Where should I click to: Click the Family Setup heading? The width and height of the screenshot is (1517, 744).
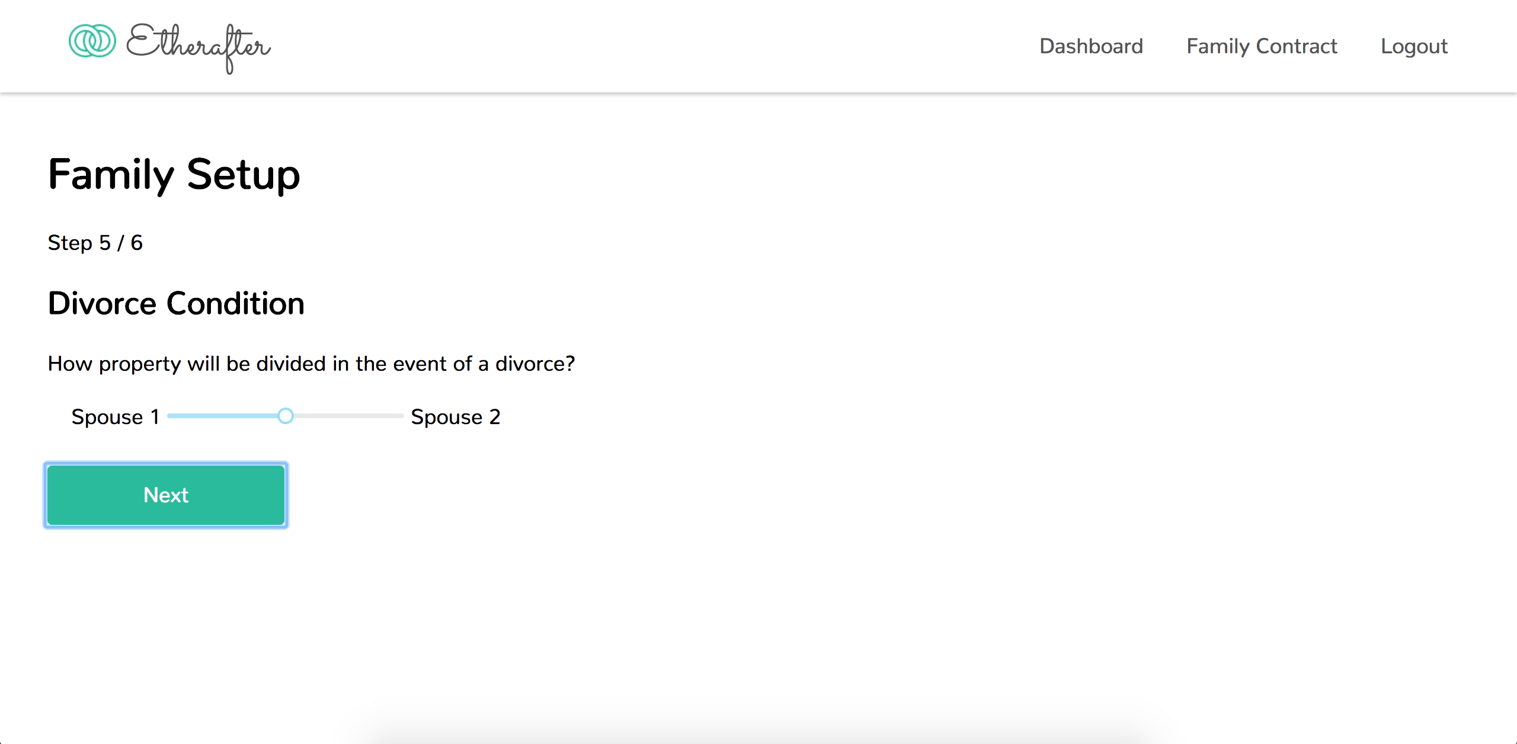click(174, 175)
